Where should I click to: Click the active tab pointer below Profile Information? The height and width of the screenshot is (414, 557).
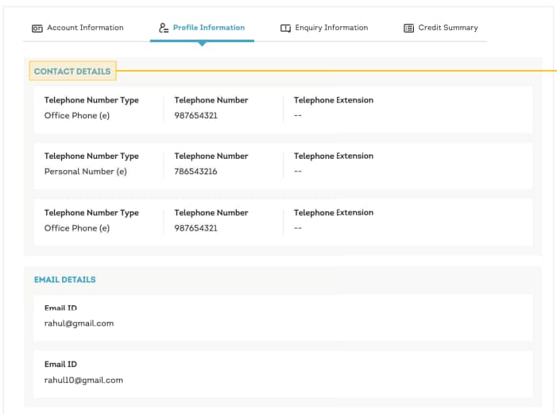(x=202, y=44)
